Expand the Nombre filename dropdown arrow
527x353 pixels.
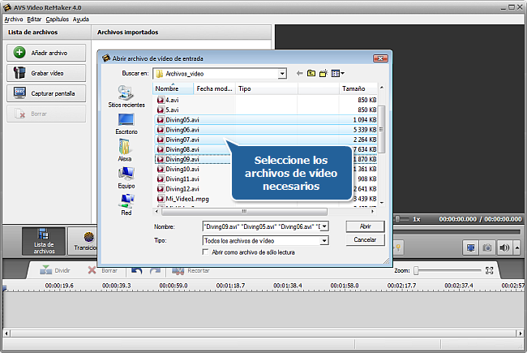pyautogui.click(x=324, y=226)
